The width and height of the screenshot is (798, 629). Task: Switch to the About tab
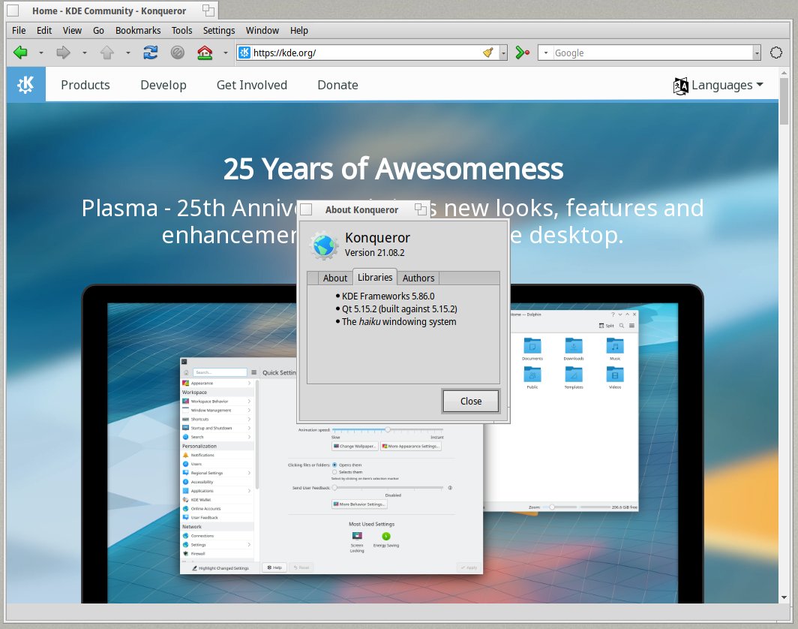point(334,278)
